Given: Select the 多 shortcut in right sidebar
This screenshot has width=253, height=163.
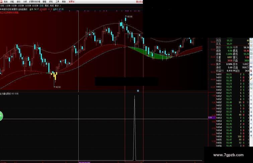Looking at the screenshot, I should (x=251, y=128).
